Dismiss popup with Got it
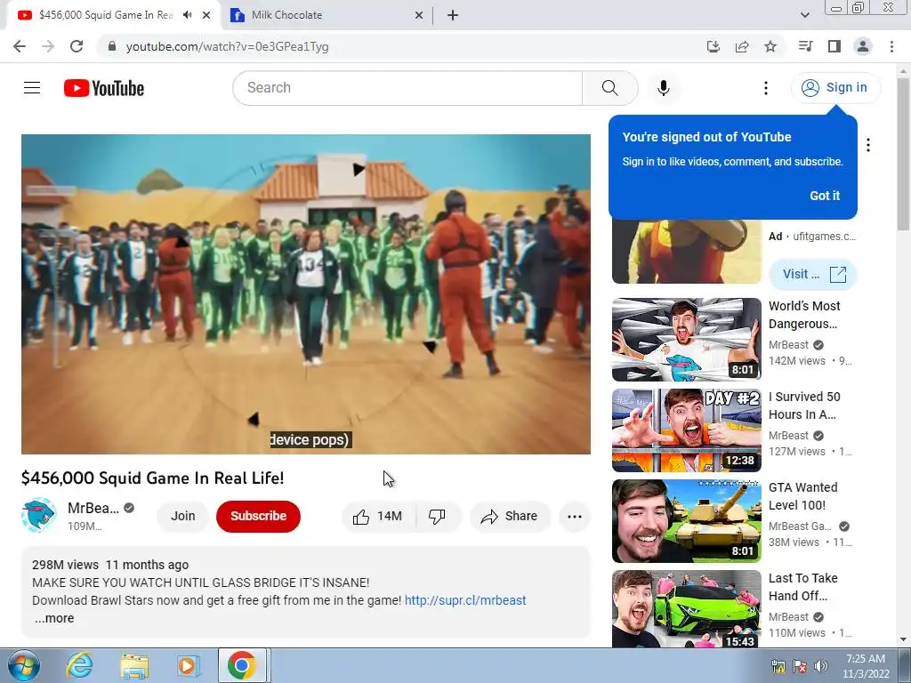 [x=825, y=196]
